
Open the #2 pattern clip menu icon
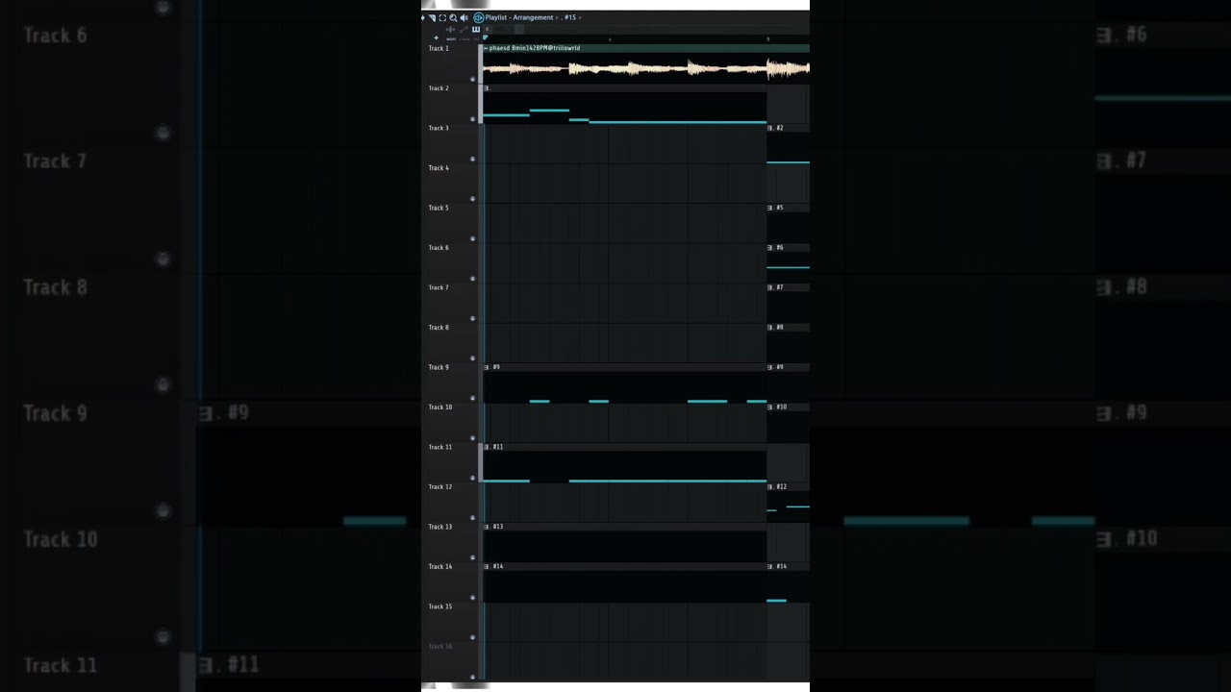coord(770,128)
